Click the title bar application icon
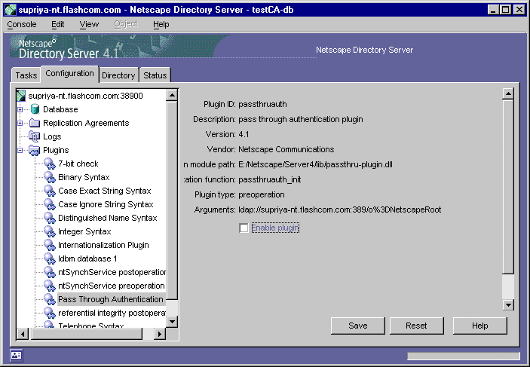Image resolution: width=530 pixels, height=367 pixels. pyautogui.click(x=10, y=10)
